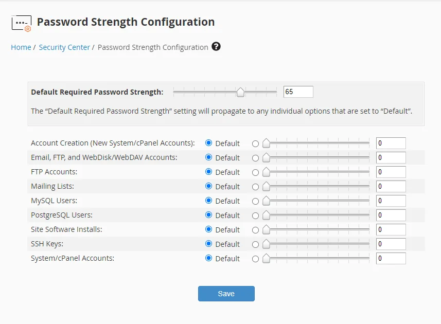Select Default for Mailing Lists

209,186
